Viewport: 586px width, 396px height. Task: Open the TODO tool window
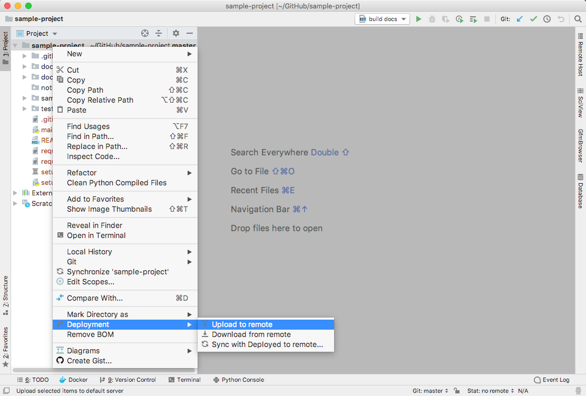(33, 380)
